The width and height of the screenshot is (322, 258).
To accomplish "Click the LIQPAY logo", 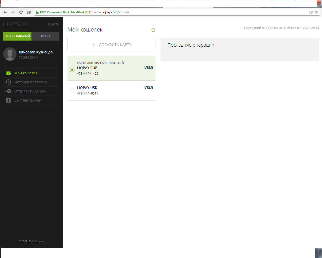I will (15, 24).
